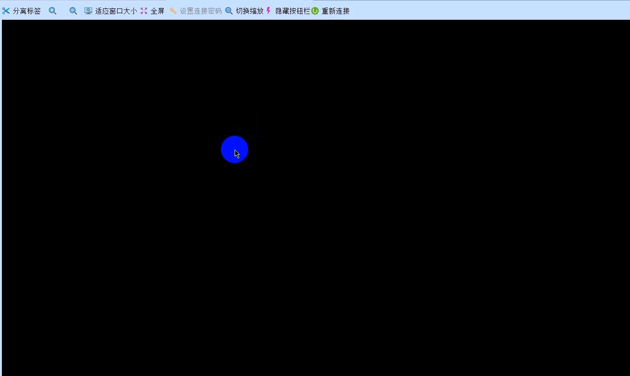Click the blue circle in the remote screen
Image resolution: width=630 pixels, height=376 pixels.
(235, 149)
